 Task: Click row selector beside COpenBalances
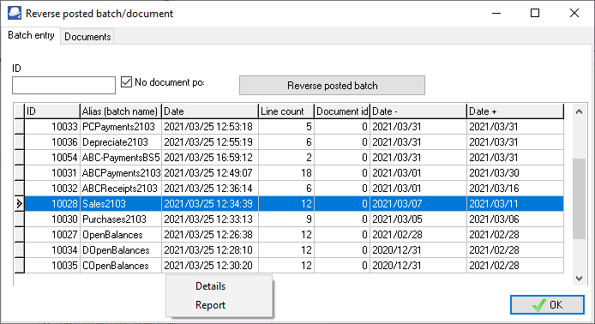pos(19,266)
